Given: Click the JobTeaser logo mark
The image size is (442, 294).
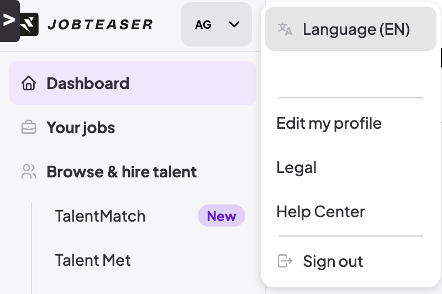Looking at the screenshot, I should [x=29, y=24].
